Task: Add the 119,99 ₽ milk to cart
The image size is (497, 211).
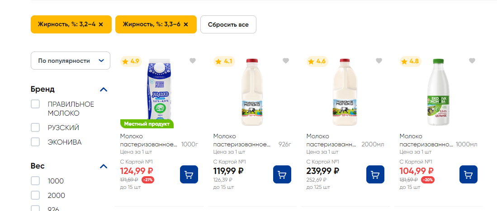Action: [282, 174]
